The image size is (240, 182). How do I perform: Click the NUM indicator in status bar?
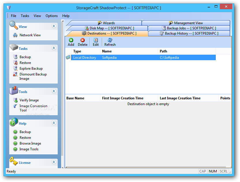(x=213, y=171)
